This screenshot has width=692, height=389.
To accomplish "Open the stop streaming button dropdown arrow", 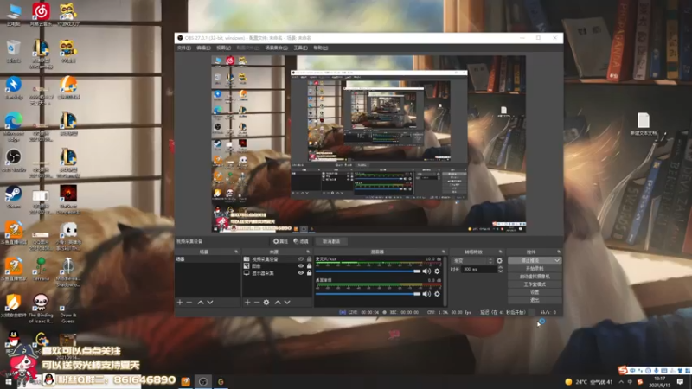I will (557, 261).
